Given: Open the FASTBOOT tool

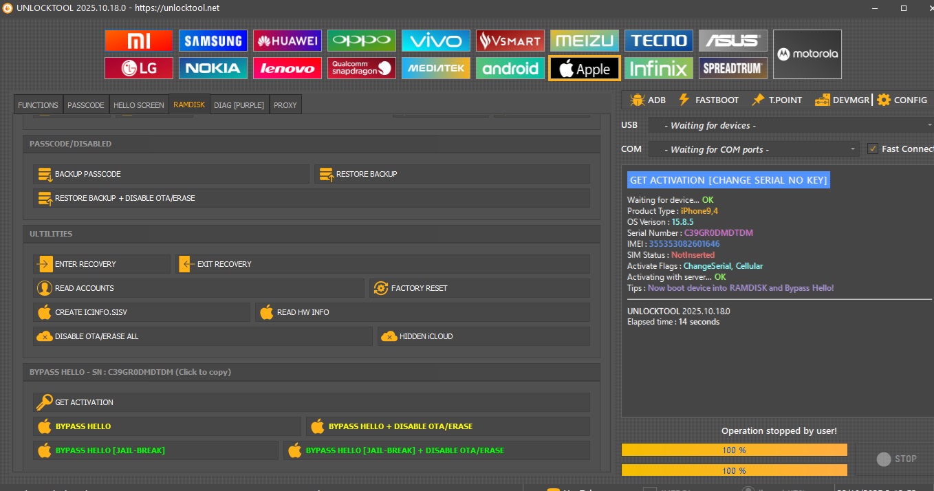Looking at the screenshot, I should 708,100.
